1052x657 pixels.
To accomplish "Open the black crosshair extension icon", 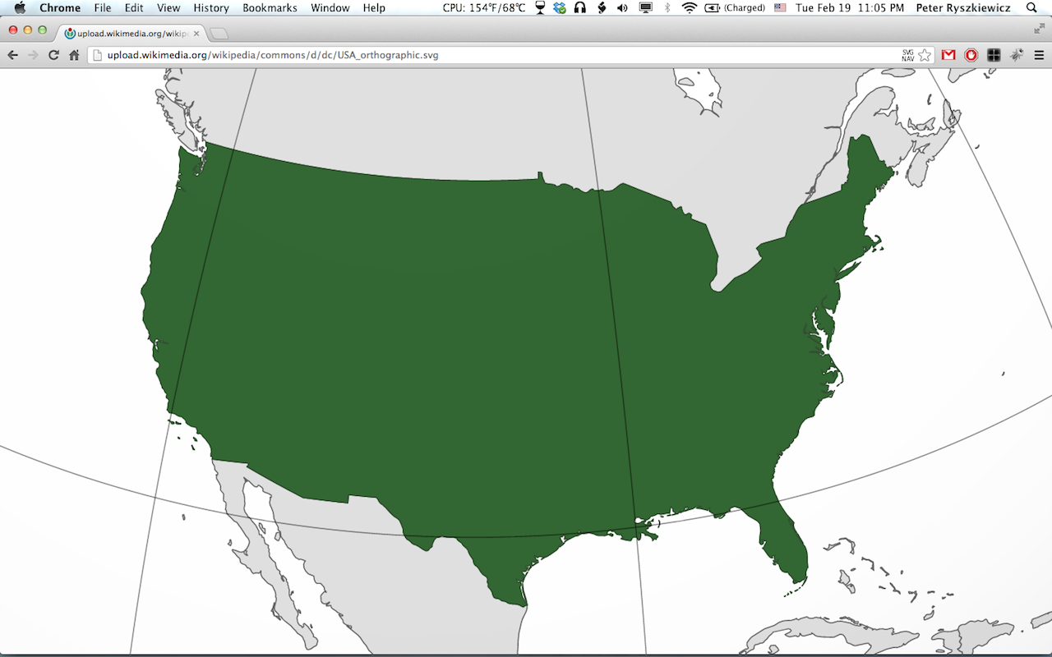I will (x=994, y=55).
